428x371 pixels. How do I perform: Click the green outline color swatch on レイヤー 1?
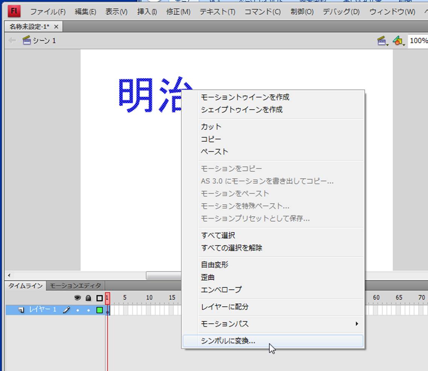99,310
